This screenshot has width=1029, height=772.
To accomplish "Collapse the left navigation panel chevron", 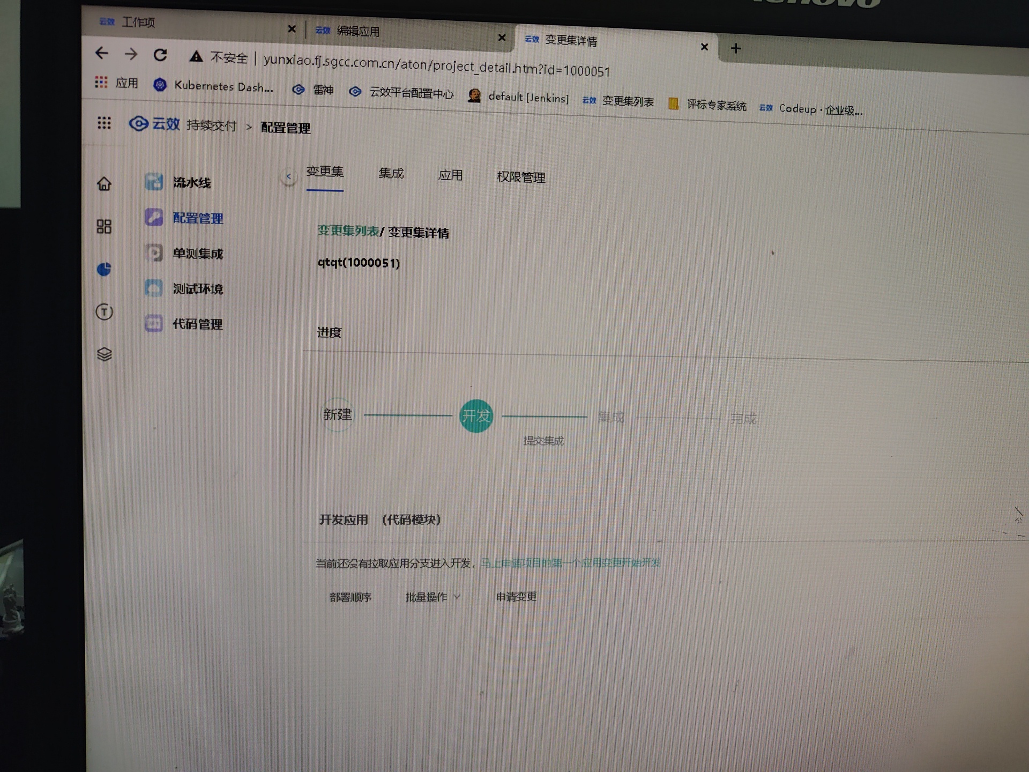I will point(288,176).
